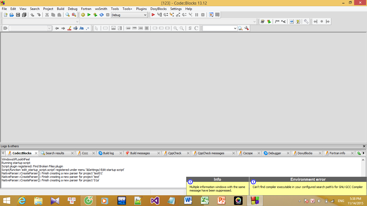The width and height of the screenshot is (367, 206).
Task: Open Dev-C++ from the taskbar
Action: 122,201
